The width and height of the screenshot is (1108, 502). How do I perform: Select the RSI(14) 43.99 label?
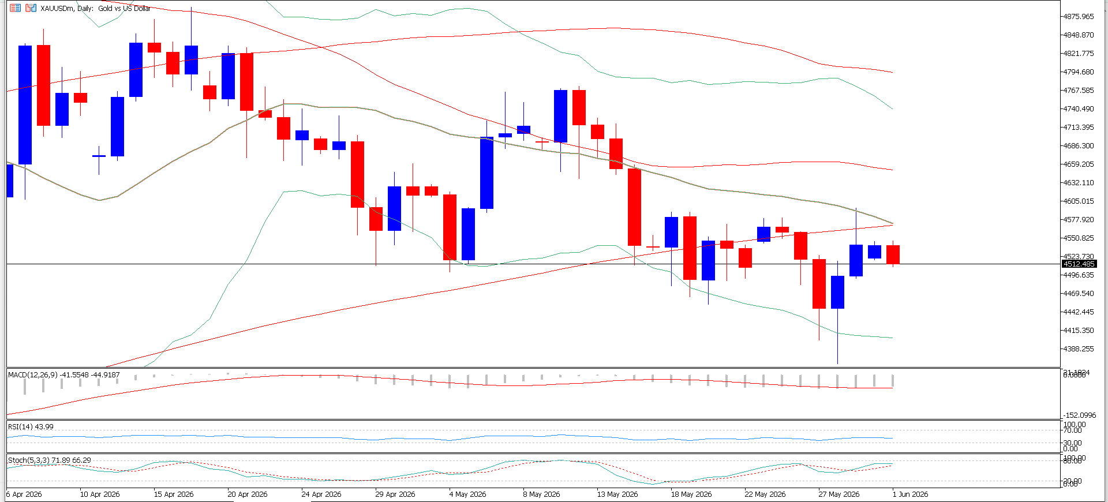tap(31, 427)
